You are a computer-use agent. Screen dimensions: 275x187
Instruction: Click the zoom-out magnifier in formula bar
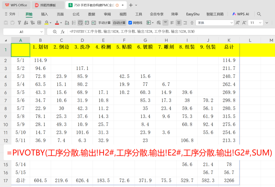[55, 32]
